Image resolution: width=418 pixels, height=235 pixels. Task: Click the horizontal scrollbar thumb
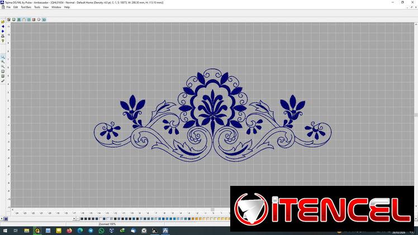click(x=212, y=209)
